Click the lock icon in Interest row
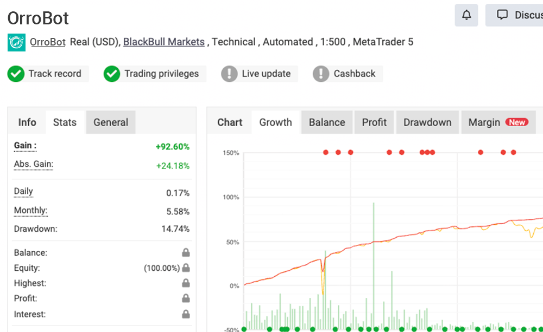The image size is (543, 332). point(186,314)
